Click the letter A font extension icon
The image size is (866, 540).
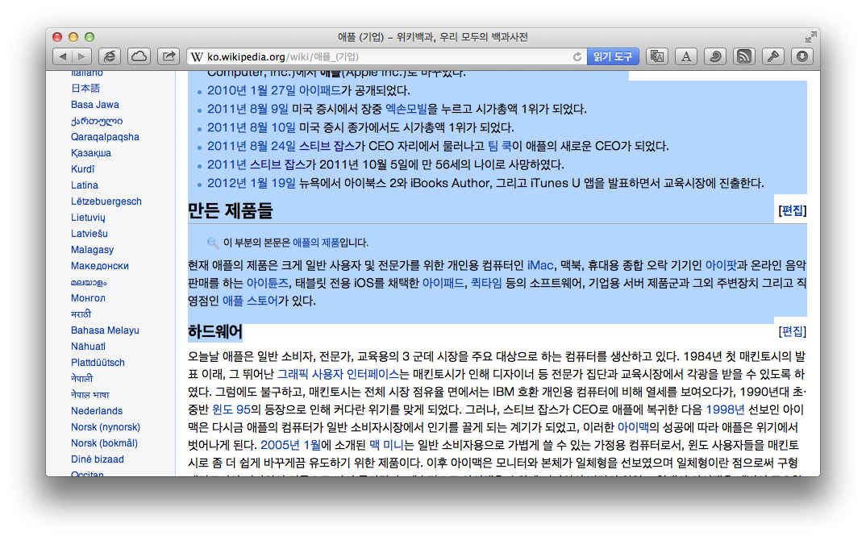click(686, 56)
